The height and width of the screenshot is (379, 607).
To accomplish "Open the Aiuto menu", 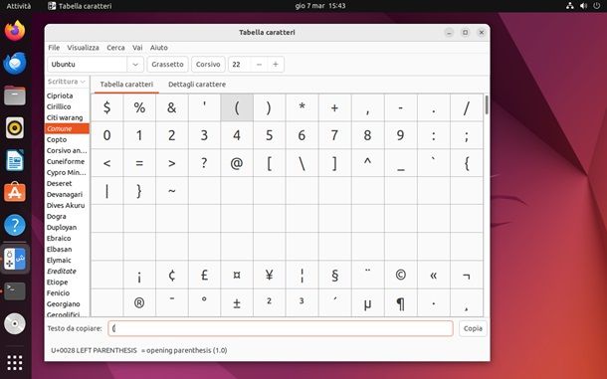I will (159, 48).
